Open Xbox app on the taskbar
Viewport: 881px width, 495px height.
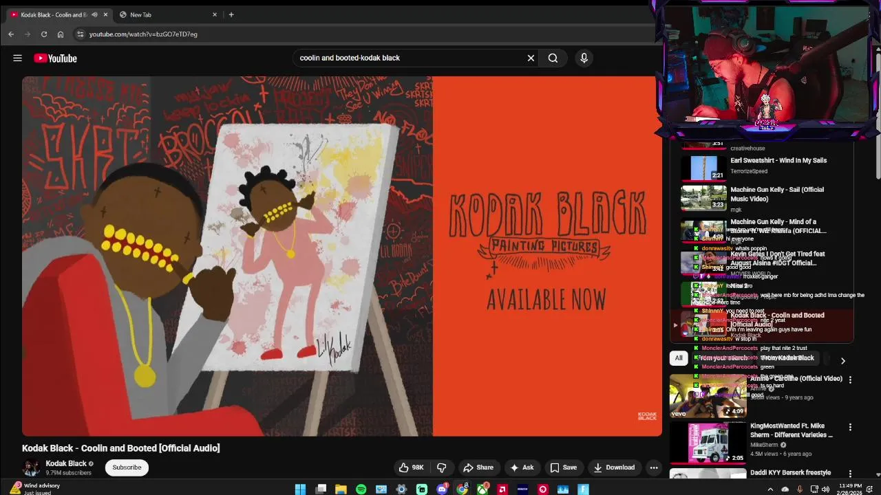point(482,489)
